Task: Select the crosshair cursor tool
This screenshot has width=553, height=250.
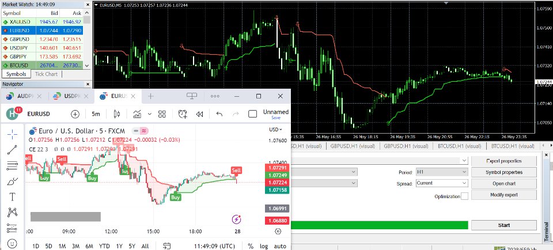Action: coord(12,134)
